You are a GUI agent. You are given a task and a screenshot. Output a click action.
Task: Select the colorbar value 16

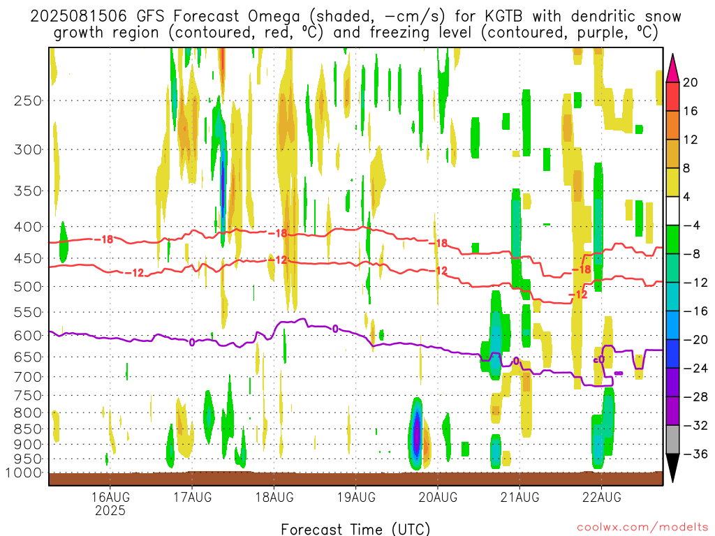pyautogui.click(x=691, y=111)
